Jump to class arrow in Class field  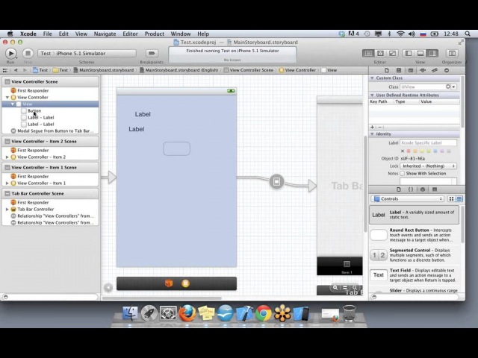click(x=448, y=87)
